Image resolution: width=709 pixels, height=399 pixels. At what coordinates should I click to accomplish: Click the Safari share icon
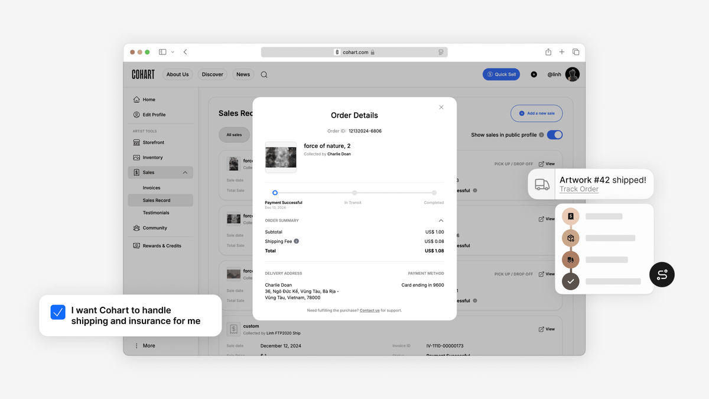point(548,52)
